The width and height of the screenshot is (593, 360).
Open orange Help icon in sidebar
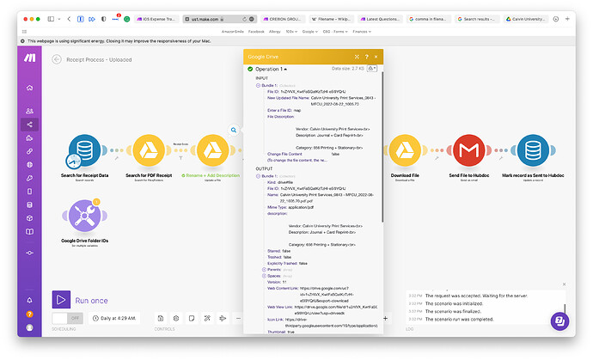(x=29, y=314)
